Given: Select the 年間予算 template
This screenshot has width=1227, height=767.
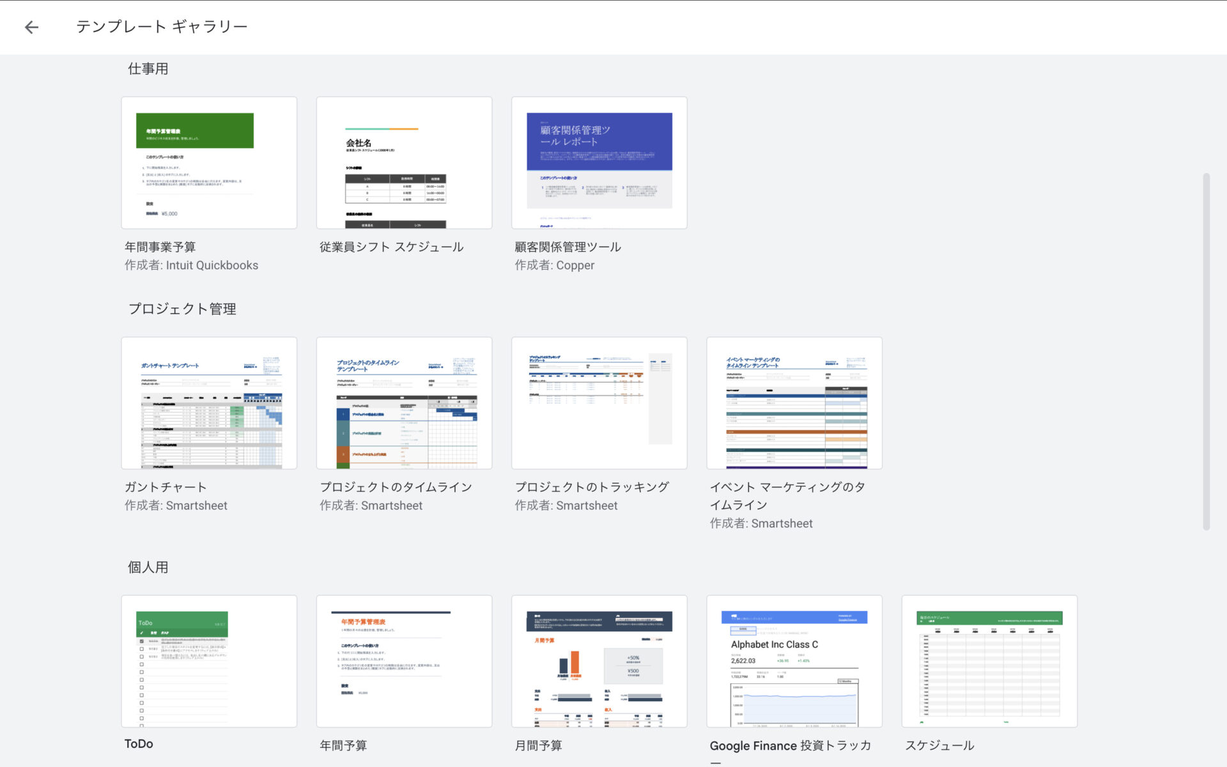Looking at the screenshot, I should click(404, 660).
